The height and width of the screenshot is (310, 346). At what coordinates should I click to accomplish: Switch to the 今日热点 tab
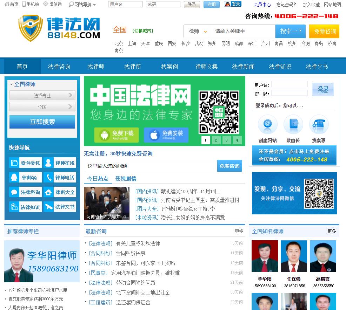(x=98, y=179)
